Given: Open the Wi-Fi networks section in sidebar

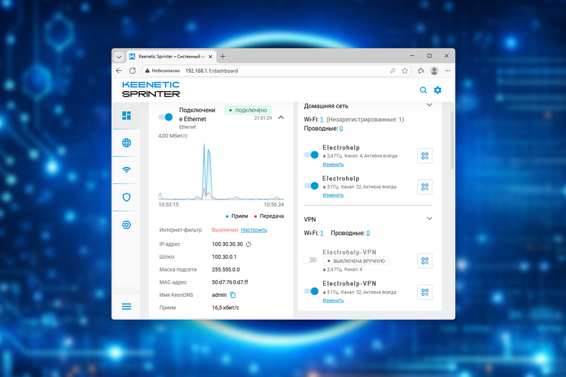Looking at the screenshot, I should [x=127, y=170].
